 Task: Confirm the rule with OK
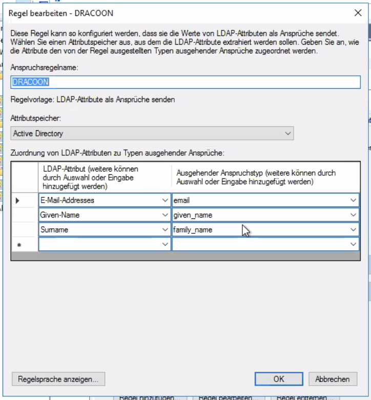tap(279, 379)
